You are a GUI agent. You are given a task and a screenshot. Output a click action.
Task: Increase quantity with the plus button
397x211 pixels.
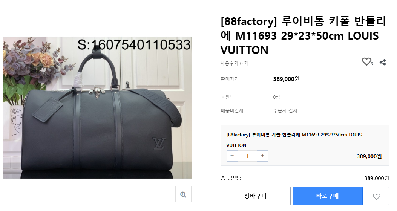(262, 156)
